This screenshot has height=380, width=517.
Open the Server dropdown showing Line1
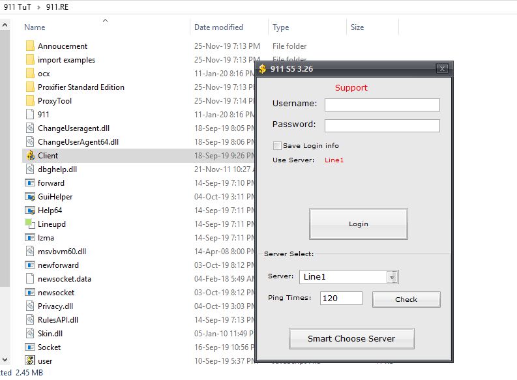coord(392,277)
